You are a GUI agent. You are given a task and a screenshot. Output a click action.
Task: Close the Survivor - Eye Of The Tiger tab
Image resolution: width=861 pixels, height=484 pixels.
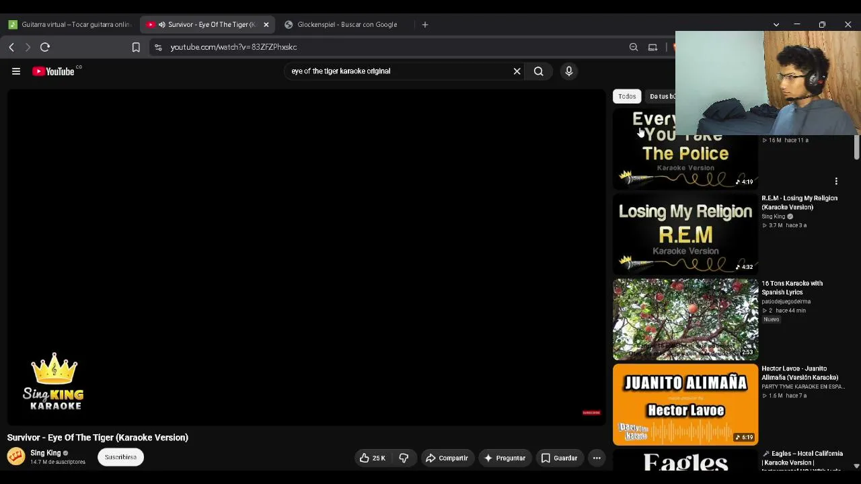(266, 25)
